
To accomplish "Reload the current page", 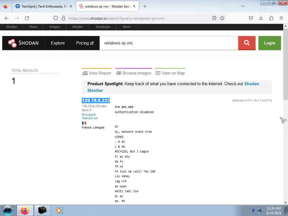I will pyautogui.click(x=27, y=18).
